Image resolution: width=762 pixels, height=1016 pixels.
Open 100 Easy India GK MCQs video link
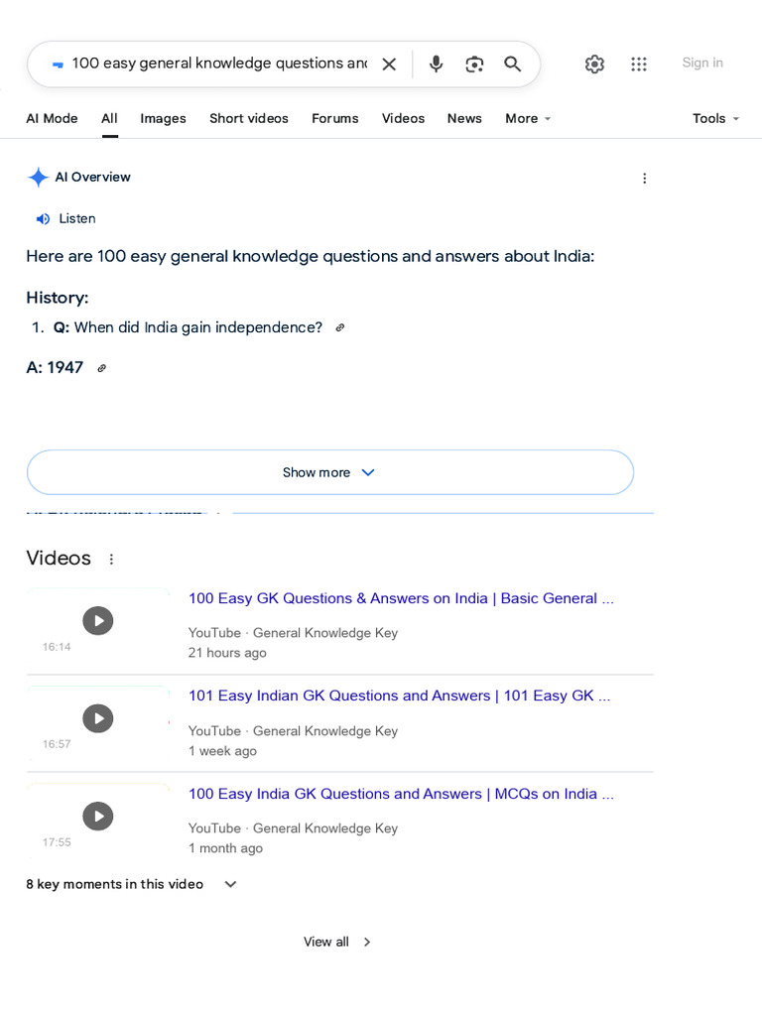pos(401,794)
